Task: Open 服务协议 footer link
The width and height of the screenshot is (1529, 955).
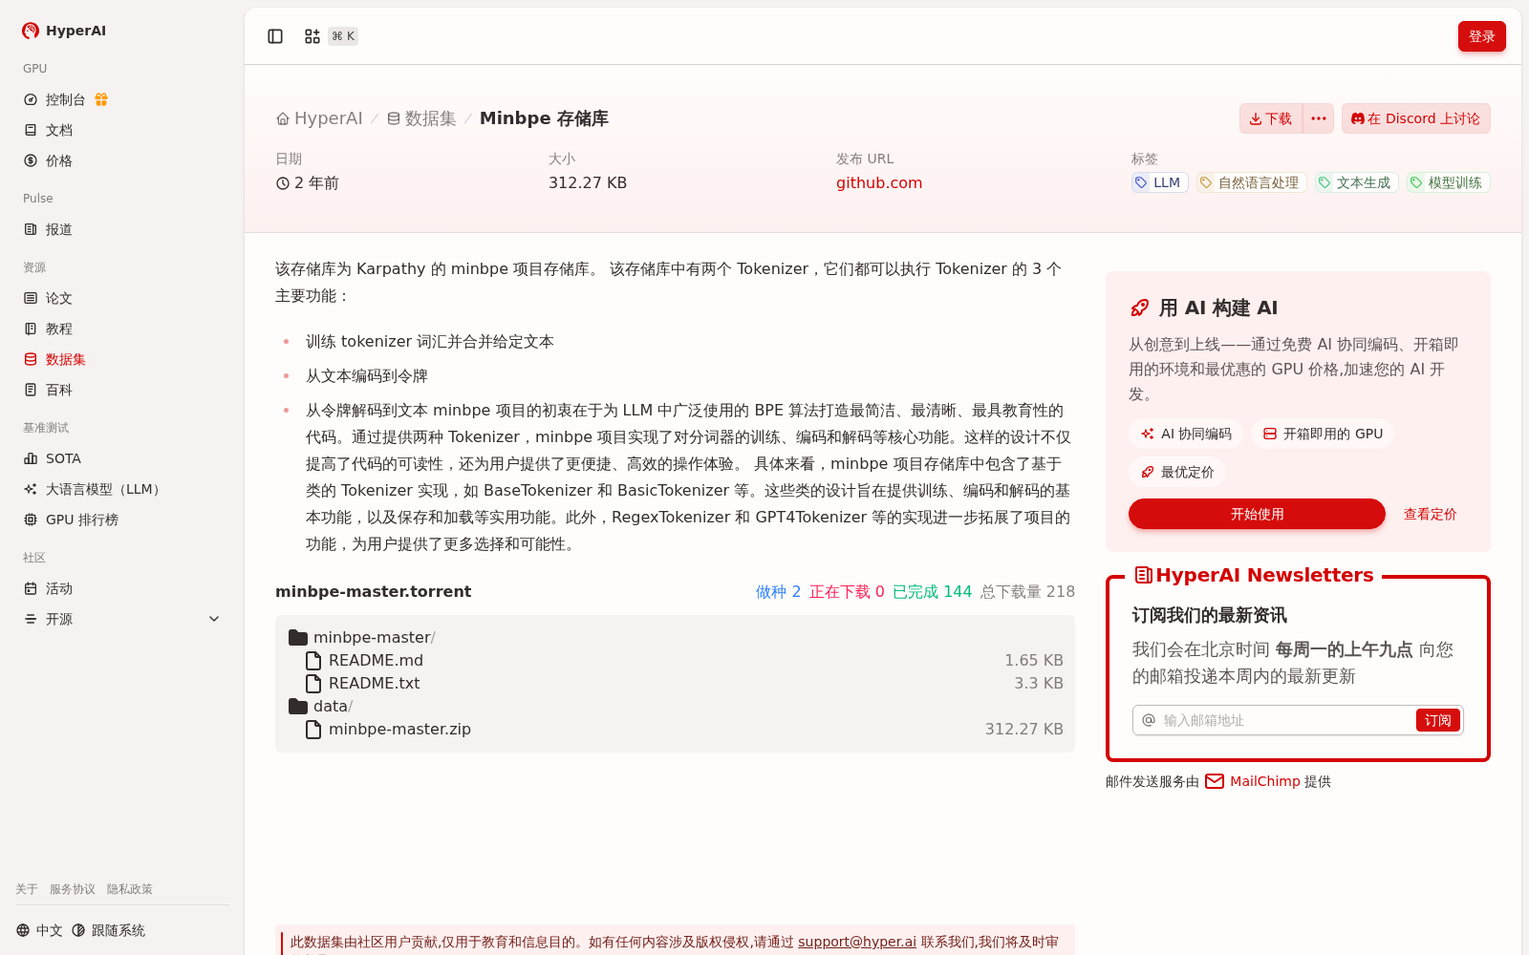Action: 73,889
